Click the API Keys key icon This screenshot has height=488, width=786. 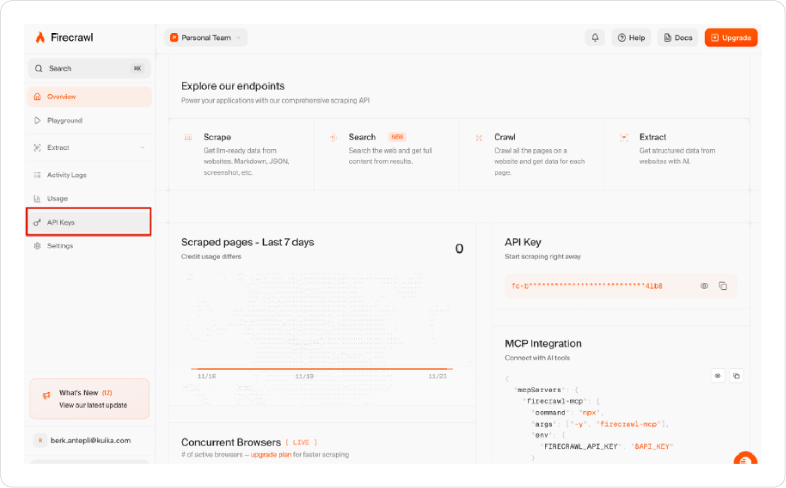tap(37, 223)
